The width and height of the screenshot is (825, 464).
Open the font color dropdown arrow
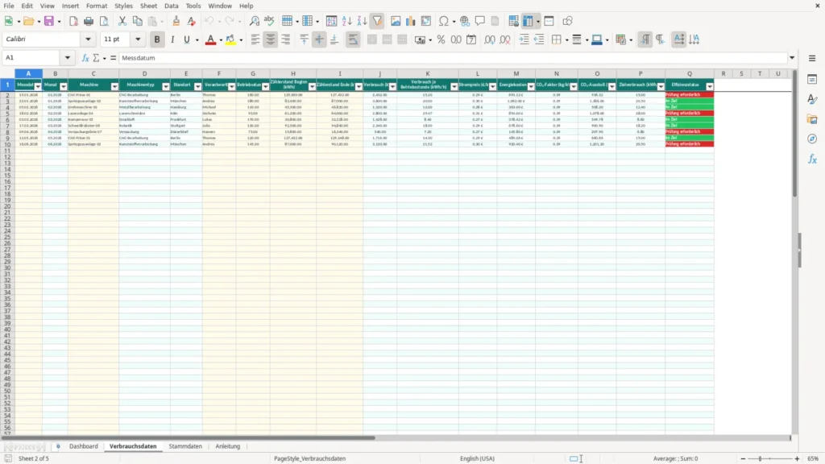coord(221,40)
